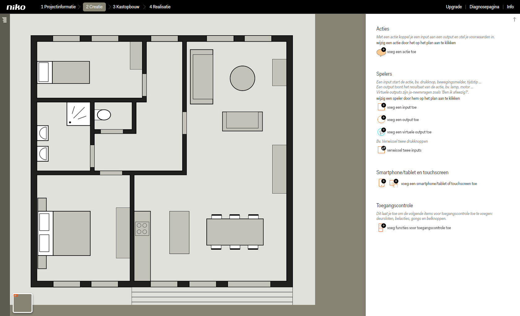Viewport: 520px width, 316px height.
Task: Click the 'Smartphone/tablet en touchscreen' heading
Action: (412, 172)
